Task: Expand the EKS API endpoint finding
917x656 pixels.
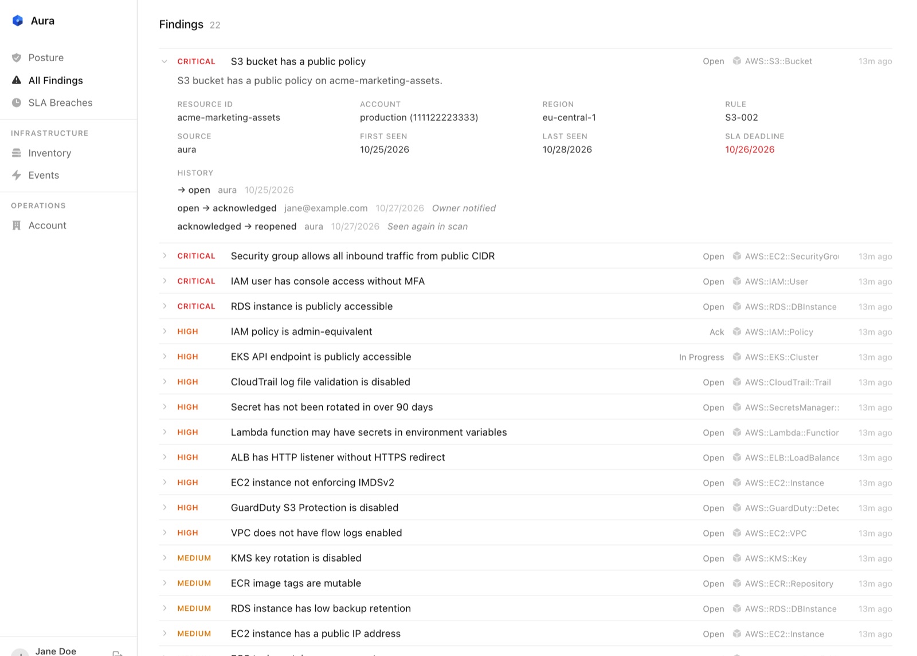Action: [x=164, y=357]
